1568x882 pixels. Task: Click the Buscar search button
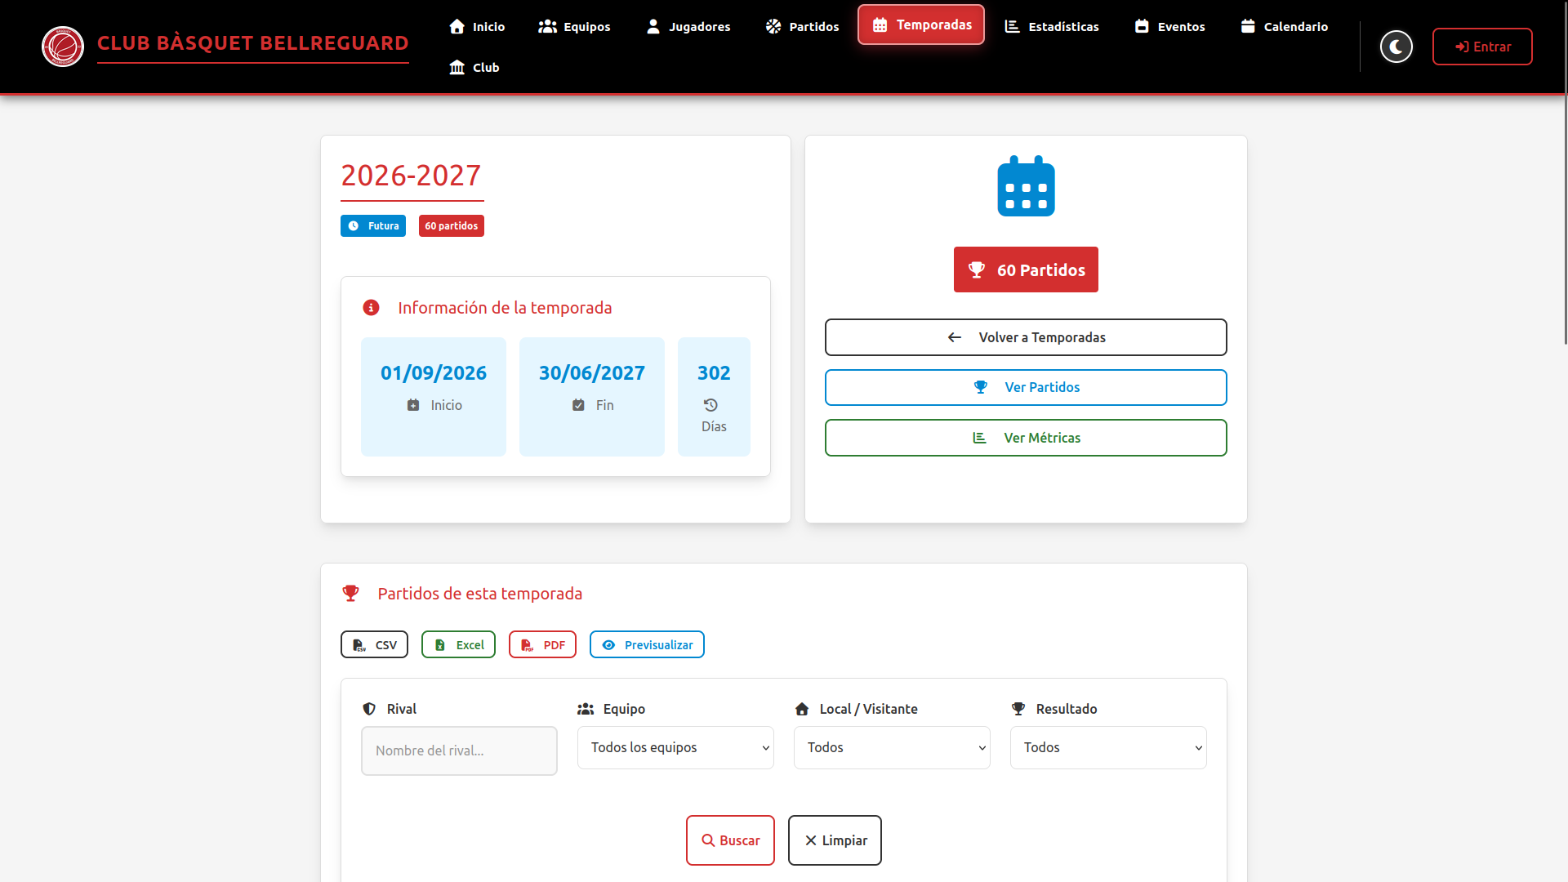(x=730, y=840)
